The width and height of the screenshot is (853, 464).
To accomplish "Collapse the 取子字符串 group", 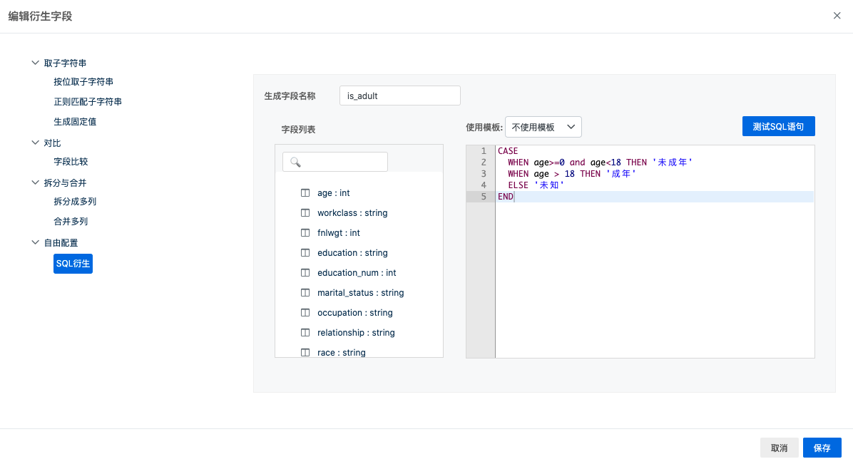I will click(36, 63).
